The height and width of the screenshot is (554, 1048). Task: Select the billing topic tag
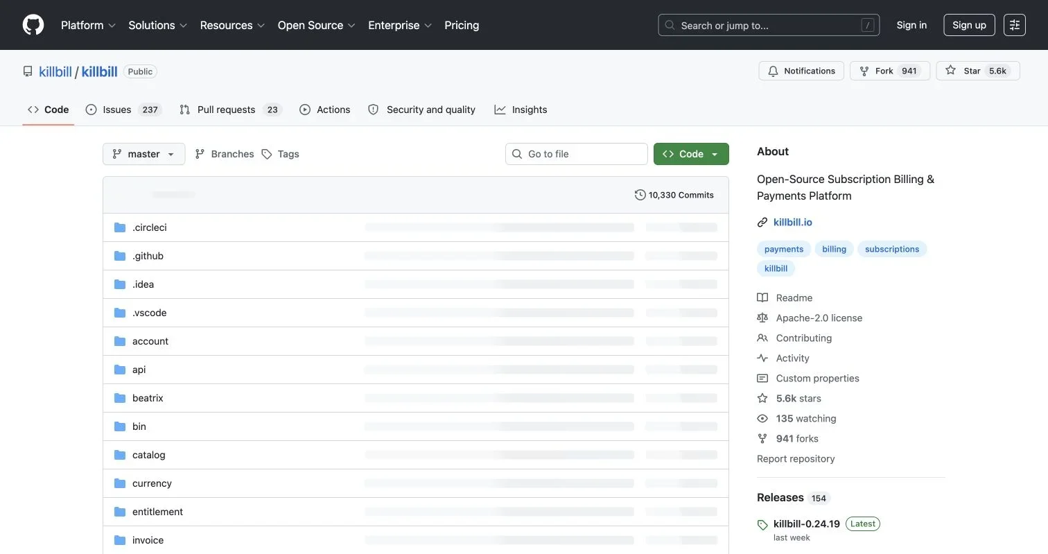coord(834,249)
